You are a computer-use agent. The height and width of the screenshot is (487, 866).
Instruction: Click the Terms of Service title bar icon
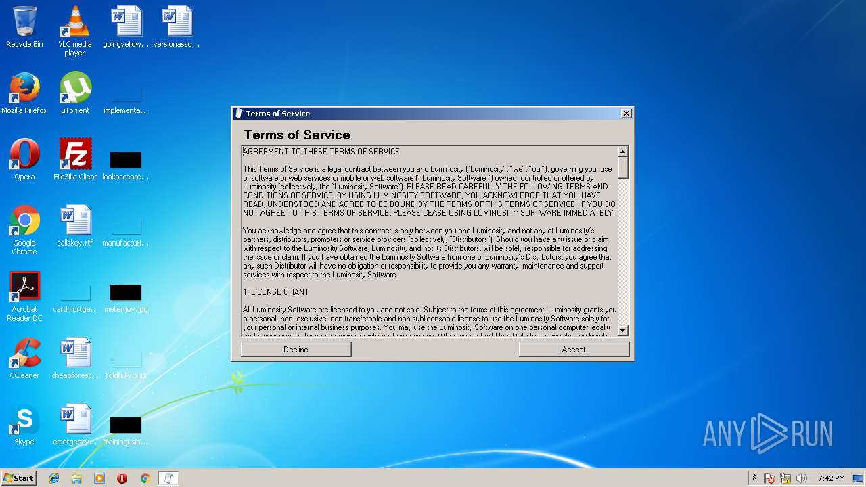point(238,113)
